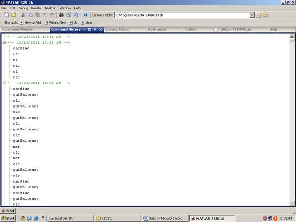
Task: Run the 'How to Add' shortcut
Action: point(30,22)
